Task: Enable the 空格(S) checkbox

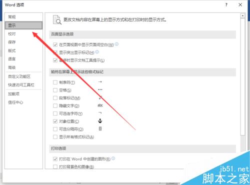Action: click(55, 90)
